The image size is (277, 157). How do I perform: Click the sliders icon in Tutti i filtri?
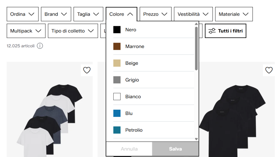(212, 31)
